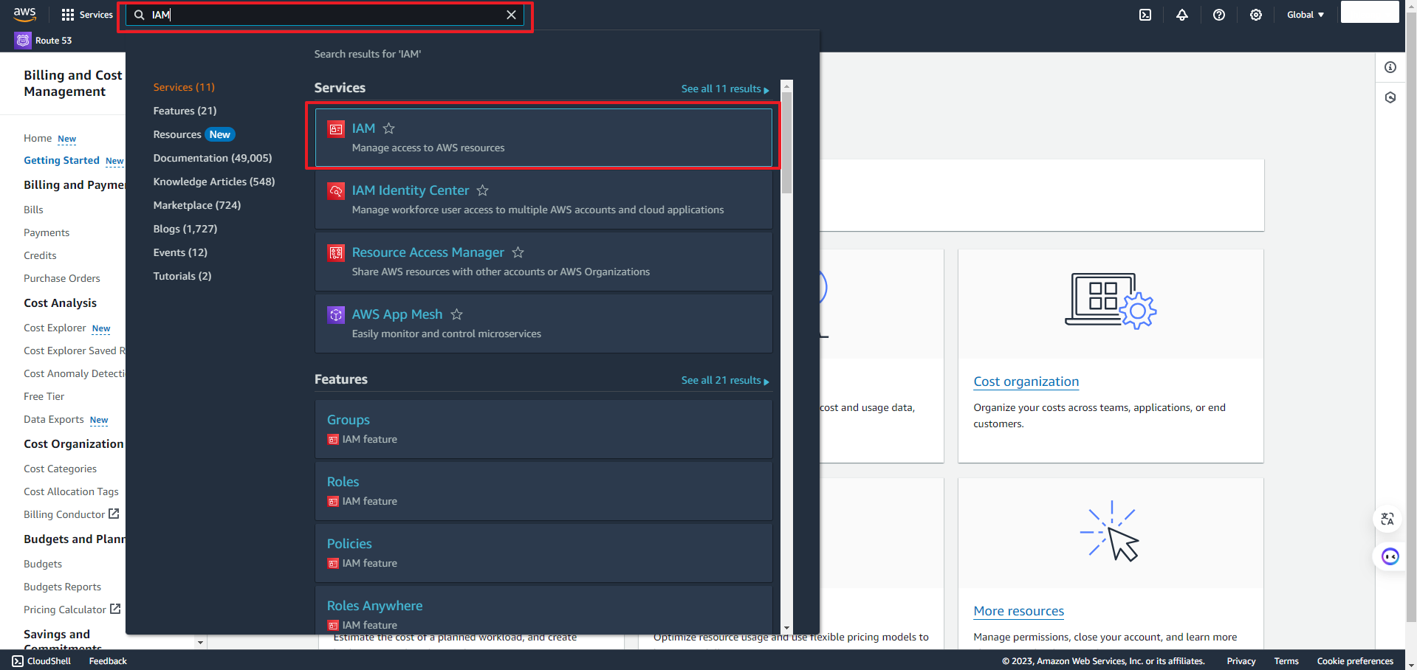
Task: Favorite AWS App Mesh with star
Action: click(457, 314)
